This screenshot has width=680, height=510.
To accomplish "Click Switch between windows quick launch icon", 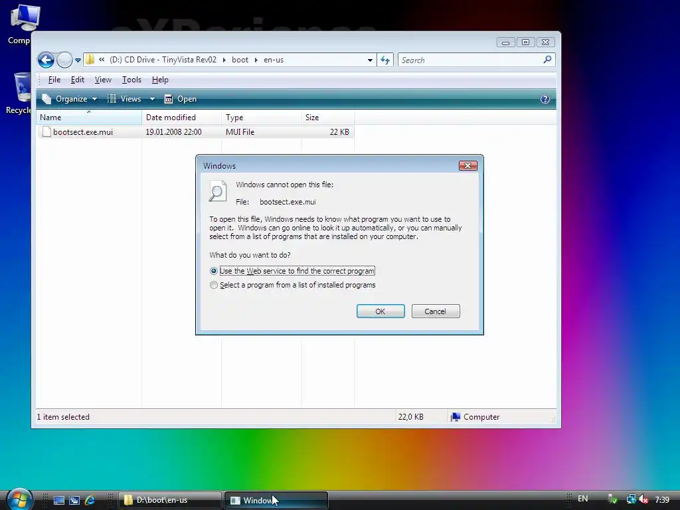I will pyautogui.click(x=74, y=500).
